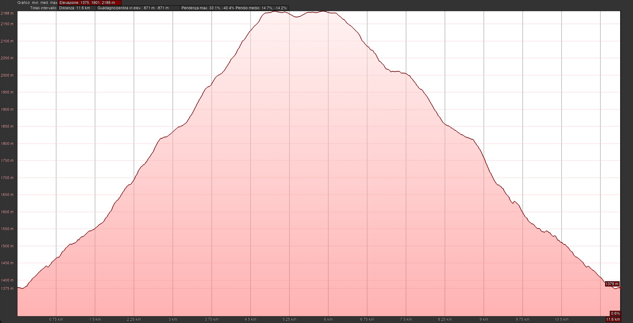This screenshot has height=323, width=633.
Task: Click the Grafico: min, med, max label
Action: pyautogui.click(x=37, y=3)
